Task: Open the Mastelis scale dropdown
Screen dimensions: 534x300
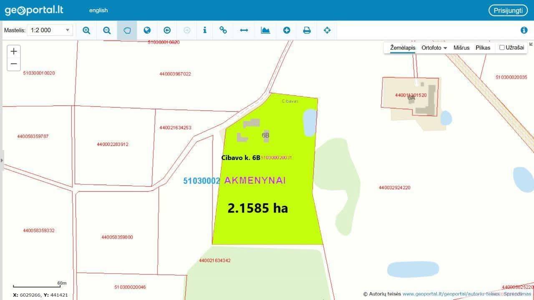Action: click(50, 30)
